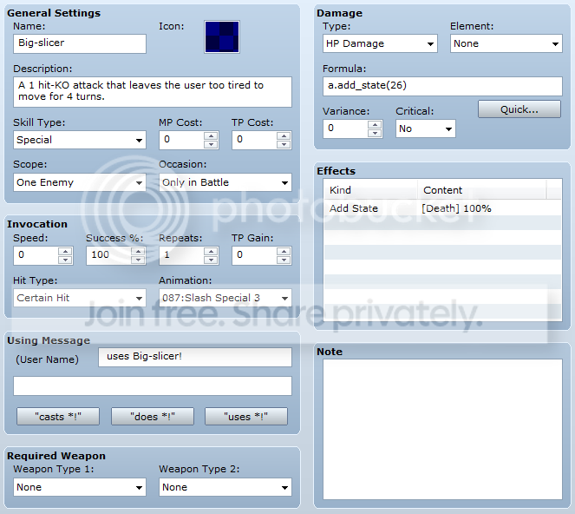The width and height of the screenshot is (575, 514).
Task: Open the Damage Type dropdown
Action: [x=380, y=43]
